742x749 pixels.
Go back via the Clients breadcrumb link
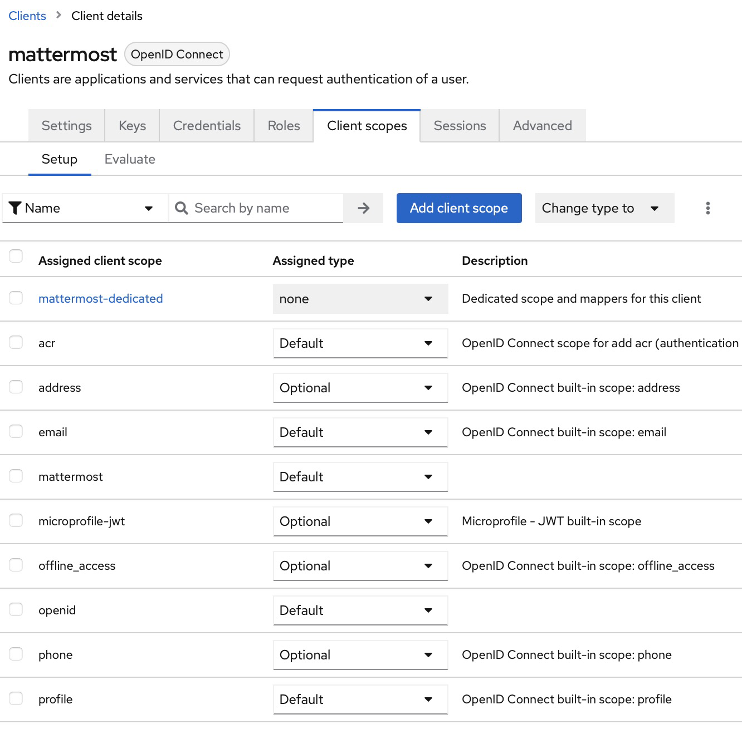(27, 16)
